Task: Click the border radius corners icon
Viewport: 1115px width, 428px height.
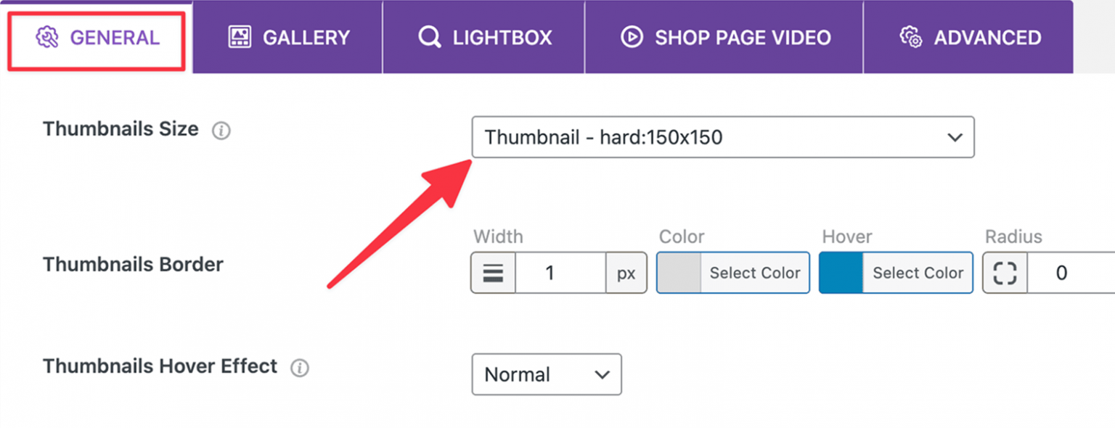Action: 1004,273
